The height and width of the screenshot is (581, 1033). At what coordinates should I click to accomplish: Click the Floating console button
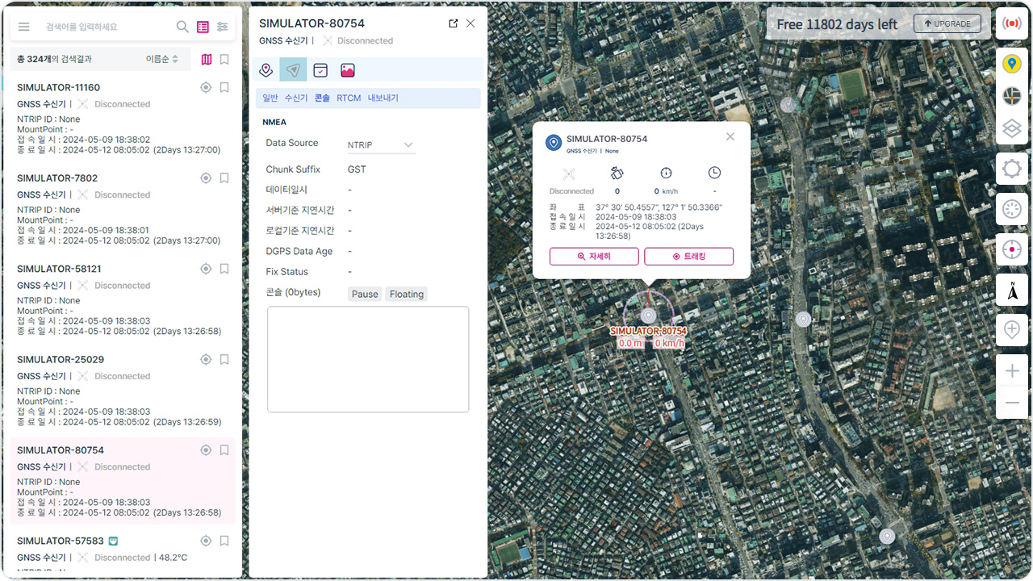(x=407, y=295)
